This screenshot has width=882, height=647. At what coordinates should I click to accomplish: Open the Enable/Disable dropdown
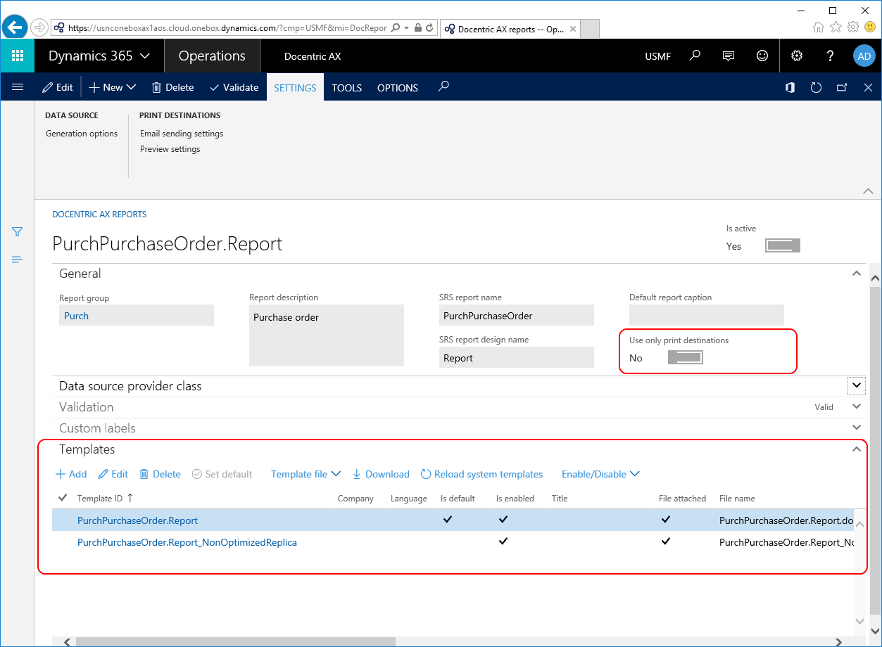600,474
